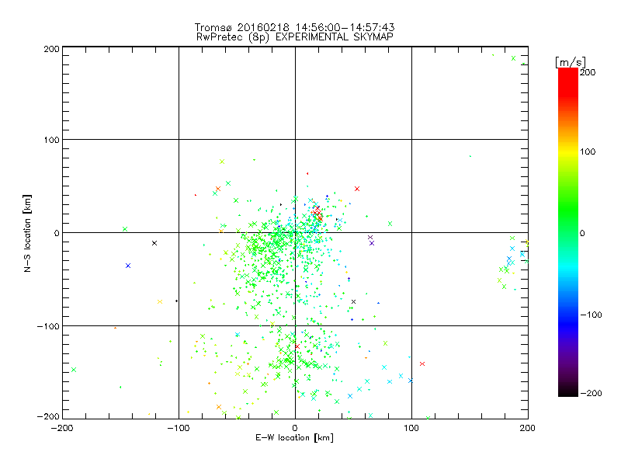Select the 'N-S location [km]' axis label
621x466 pixels.
pos(27,234)
